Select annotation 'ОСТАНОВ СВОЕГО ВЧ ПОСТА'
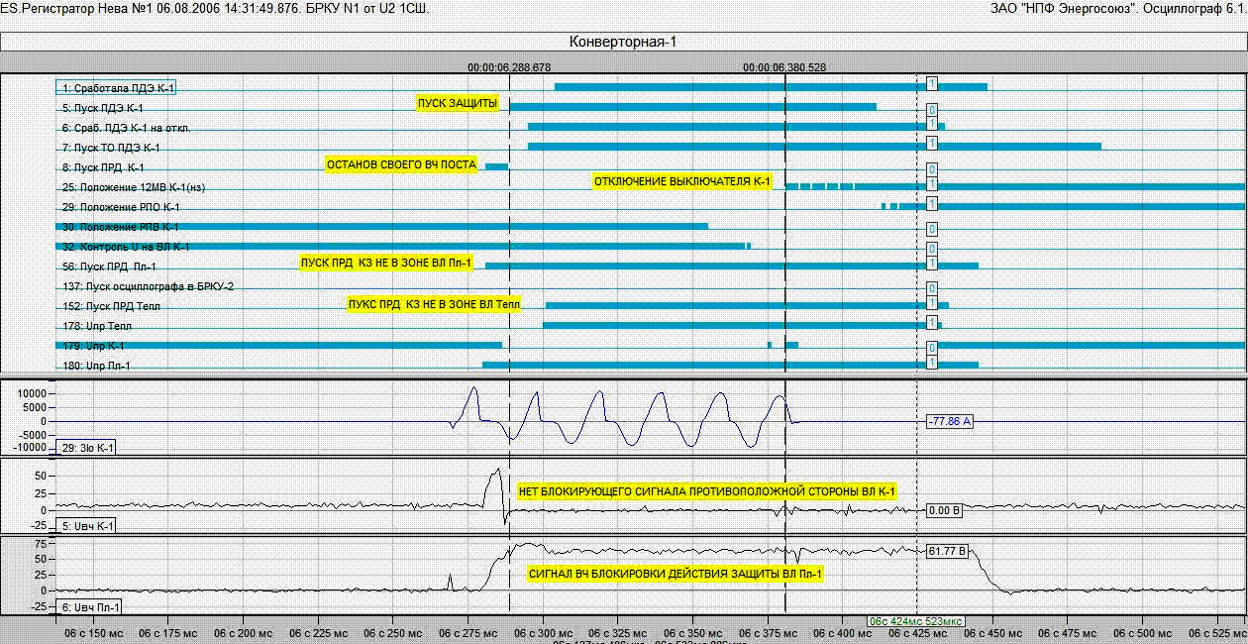This screenshot has width=1248, height=644. click(x=401, y=164)
